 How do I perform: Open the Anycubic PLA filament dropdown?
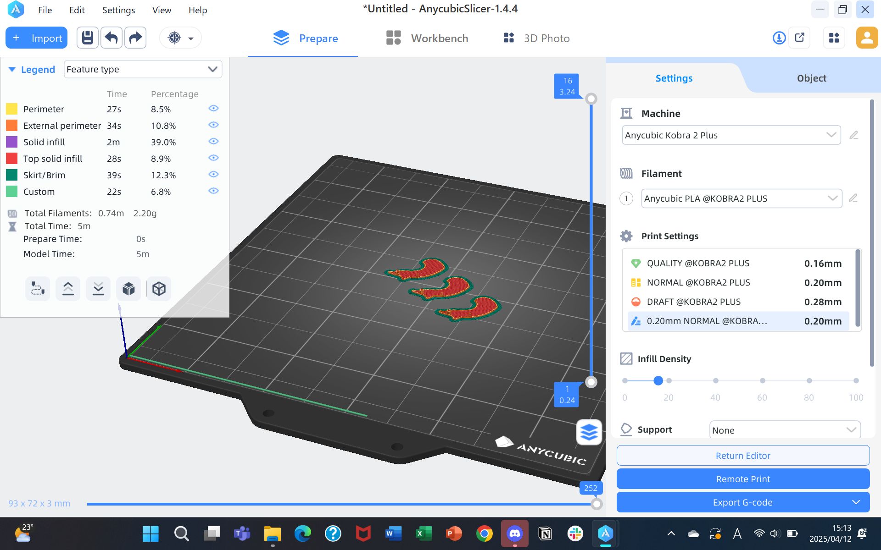coord(742,198)
